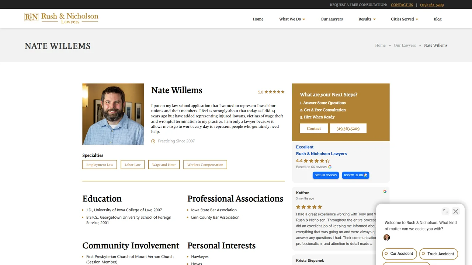
Task: Click the five-star rating beside Nate Willems
Action: (x=274, y=92)
